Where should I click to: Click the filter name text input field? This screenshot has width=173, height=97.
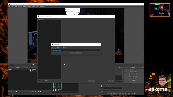(76, 50)
